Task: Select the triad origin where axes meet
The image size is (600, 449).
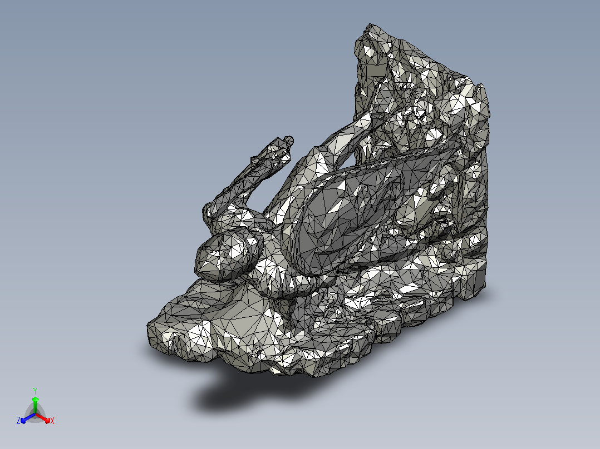Action: click(x=35, y=414)
